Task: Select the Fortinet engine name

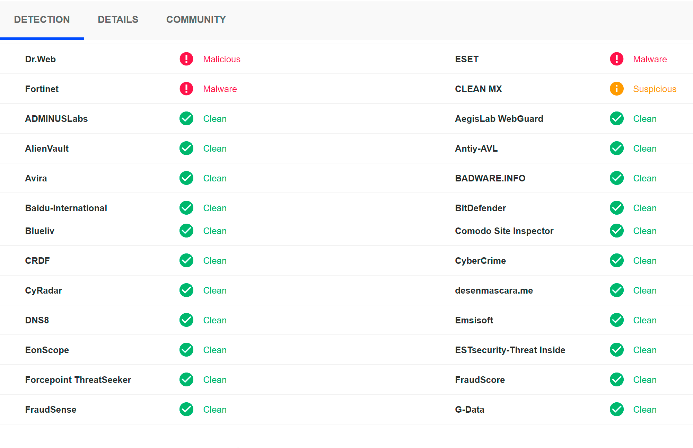Action: pyautogui.click(x=42, y=89)
